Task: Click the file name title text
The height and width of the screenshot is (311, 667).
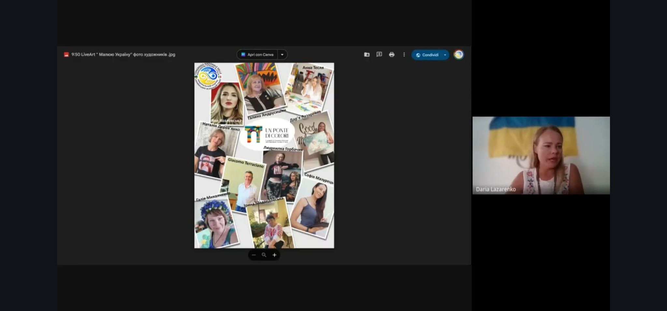Action: 123,55
